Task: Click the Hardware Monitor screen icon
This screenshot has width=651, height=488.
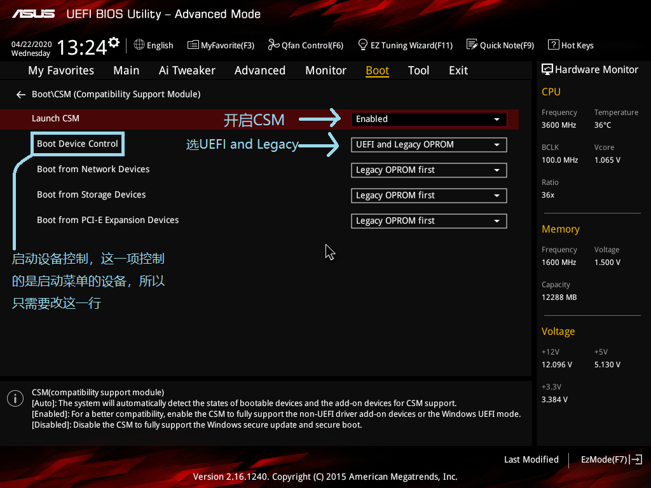Action: click(547, 69)
